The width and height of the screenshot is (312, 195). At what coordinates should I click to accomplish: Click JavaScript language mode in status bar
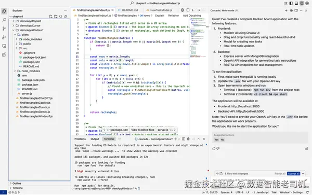[262, 192]
